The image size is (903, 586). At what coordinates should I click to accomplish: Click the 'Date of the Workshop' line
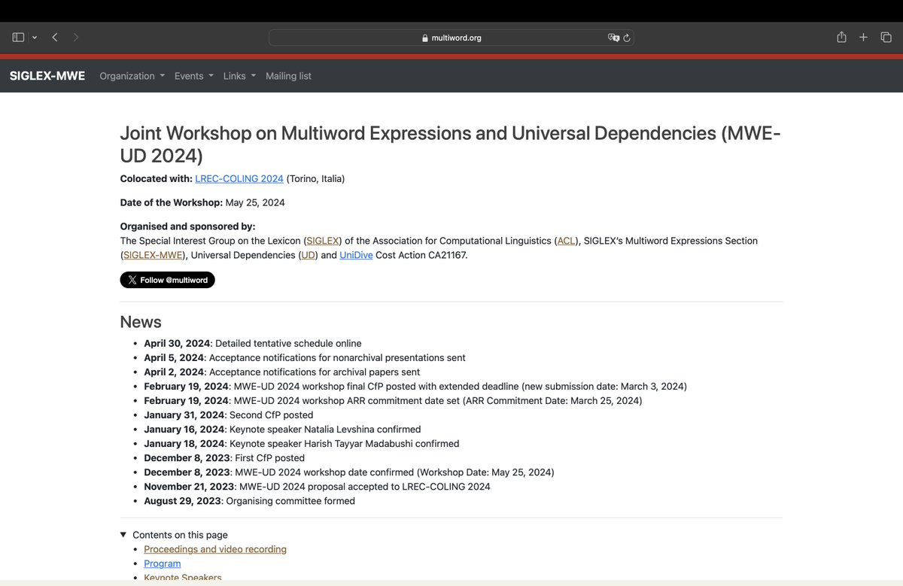click(202, 202)
